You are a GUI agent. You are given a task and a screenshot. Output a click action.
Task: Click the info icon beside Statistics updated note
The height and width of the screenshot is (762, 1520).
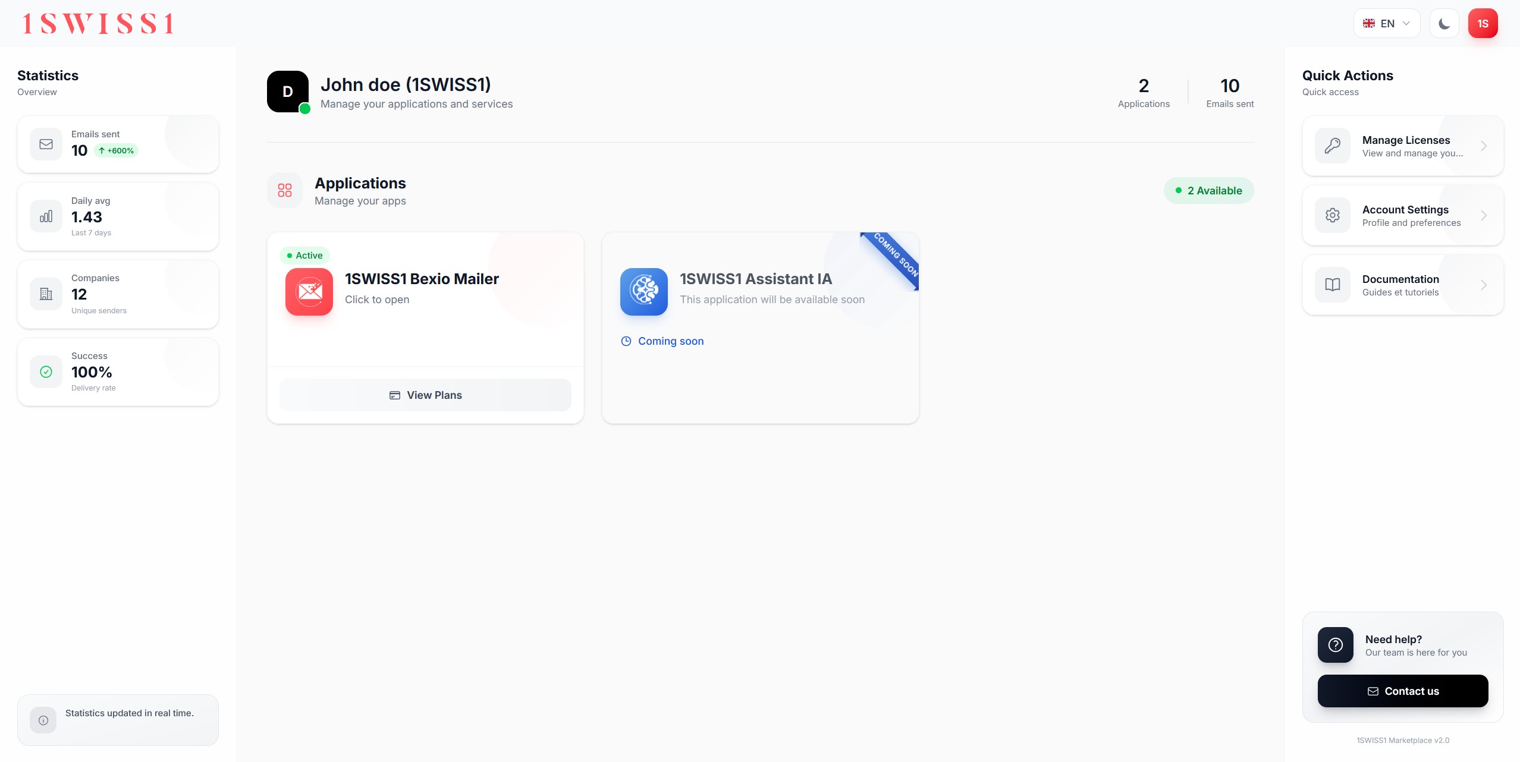coord(43,720)
